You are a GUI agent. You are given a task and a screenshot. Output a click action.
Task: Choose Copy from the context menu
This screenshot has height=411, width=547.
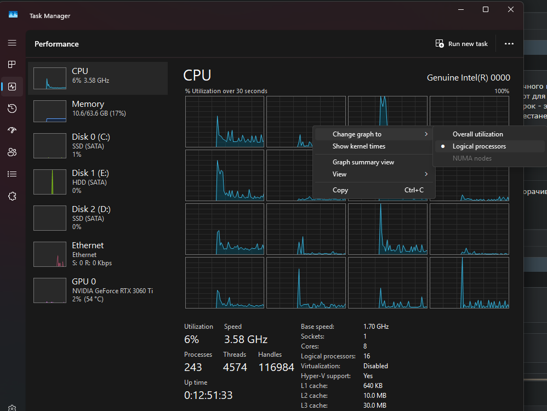coord(340,190)
